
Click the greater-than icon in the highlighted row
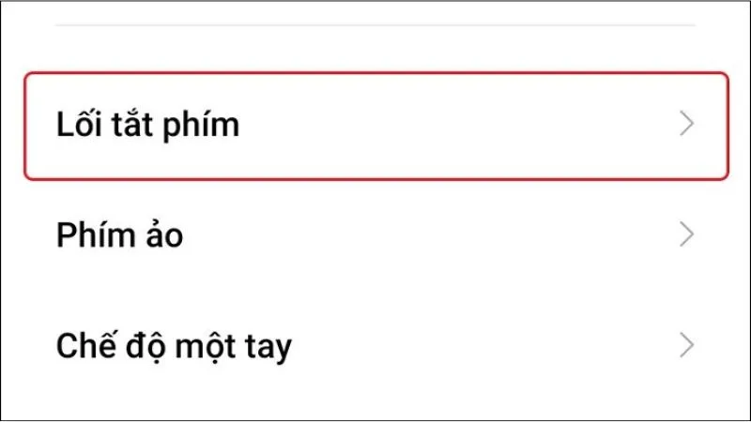pos(687,124)
